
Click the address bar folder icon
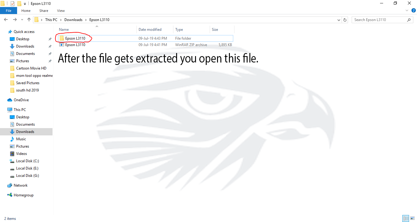coord(36,20)
